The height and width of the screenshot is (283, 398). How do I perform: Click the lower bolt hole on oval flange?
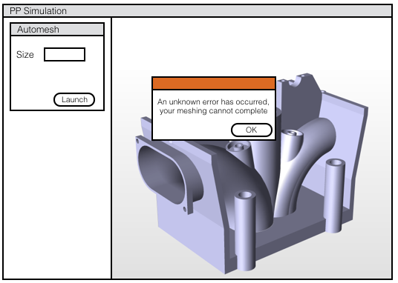[x=185, y=209]
